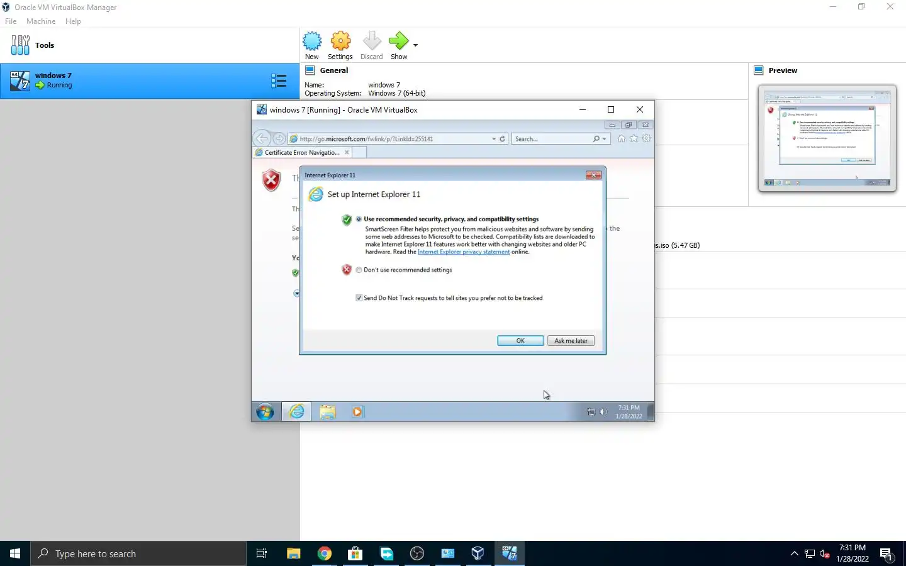Click Show desktop strip on the guest taskbar
906x566 pixels.
click(651, 412)
